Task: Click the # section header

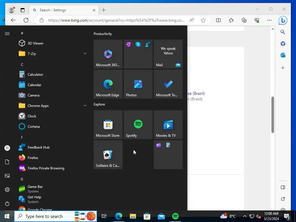Action: 22,33
